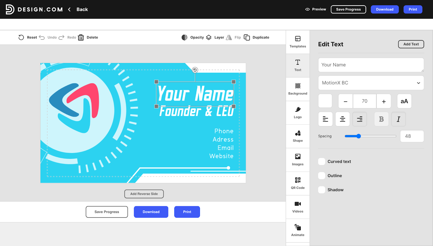
Task: Open the Opacity control
Action: (184, 37)
